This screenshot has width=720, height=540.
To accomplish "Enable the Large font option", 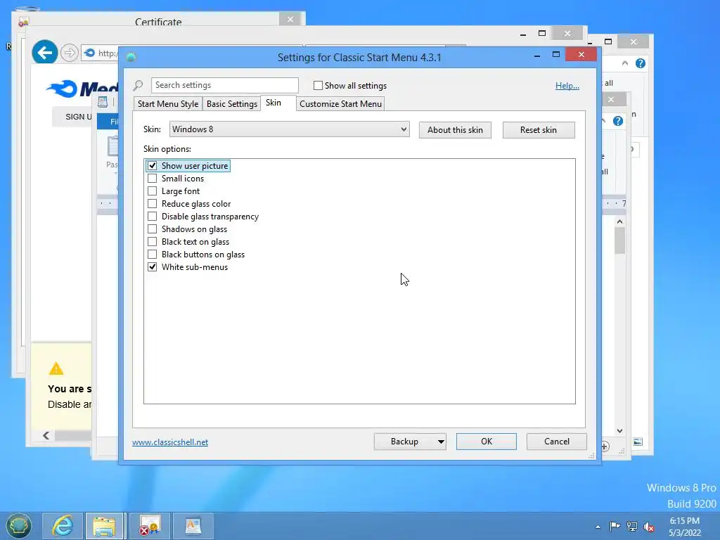I will pos(152,191).
